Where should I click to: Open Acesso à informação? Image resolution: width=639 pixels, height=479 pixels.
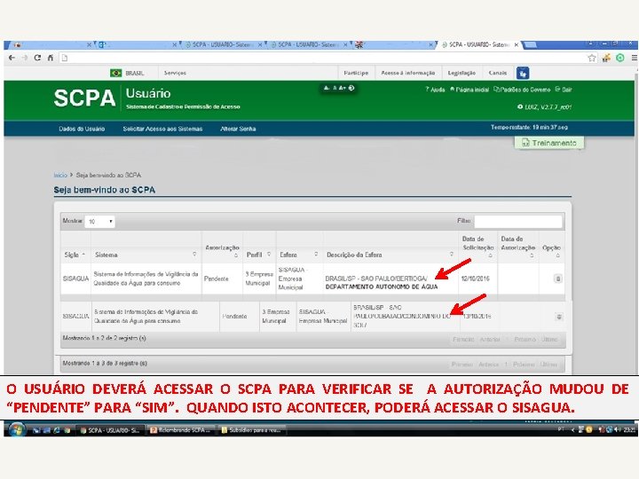tap(408, 73)
